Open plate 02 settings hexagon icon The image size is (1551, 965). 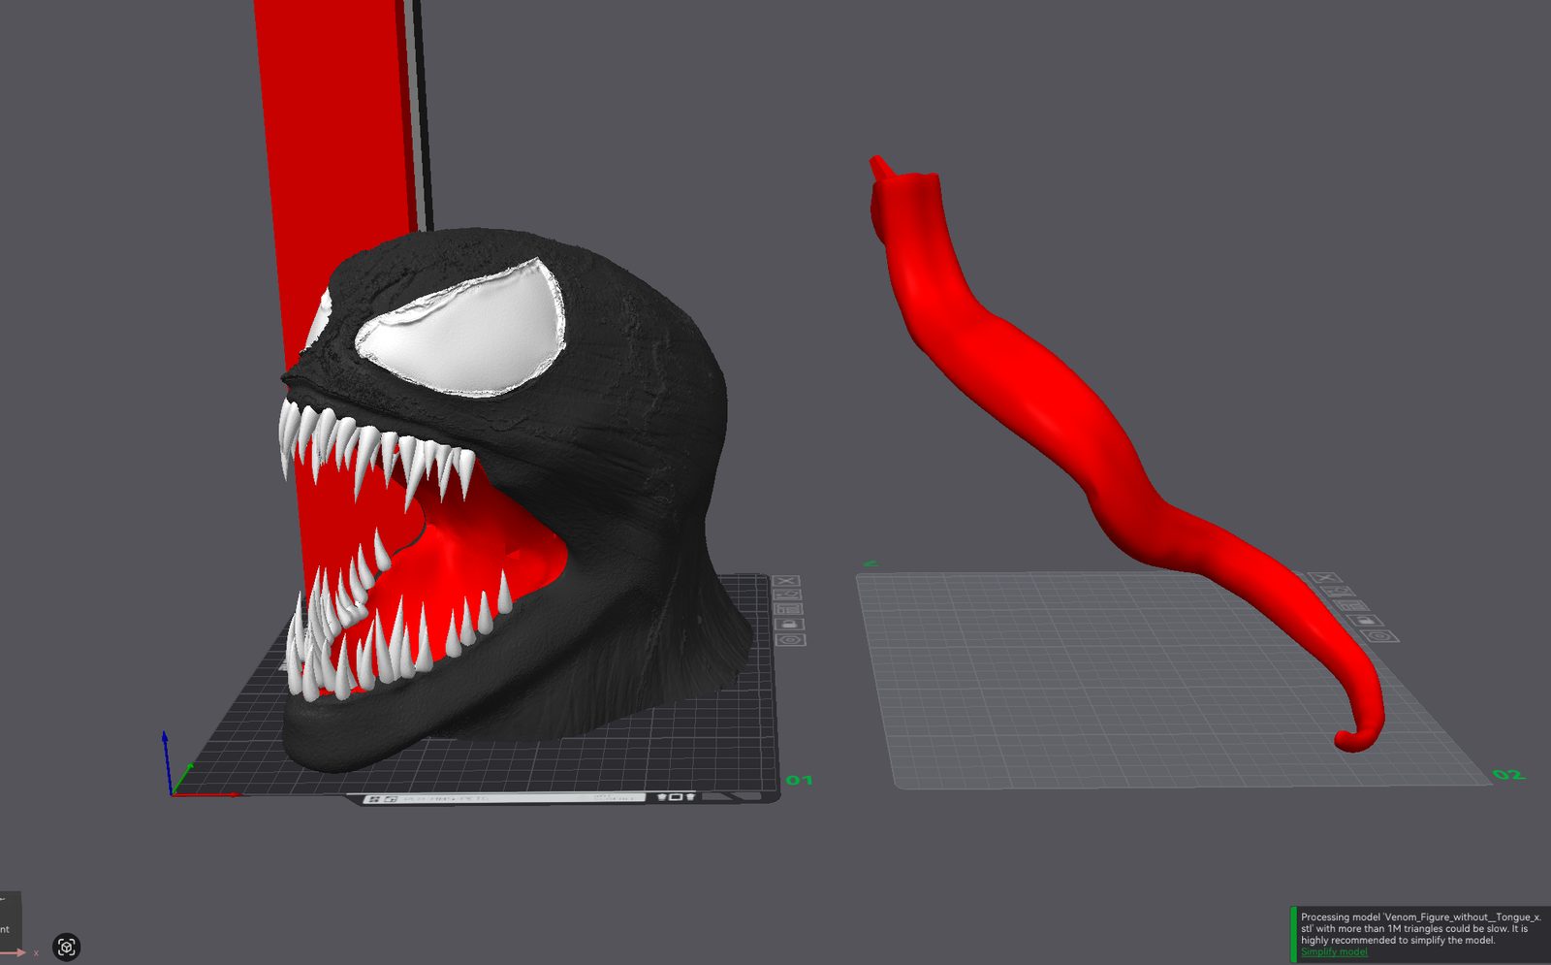[x=1380, y=636]
